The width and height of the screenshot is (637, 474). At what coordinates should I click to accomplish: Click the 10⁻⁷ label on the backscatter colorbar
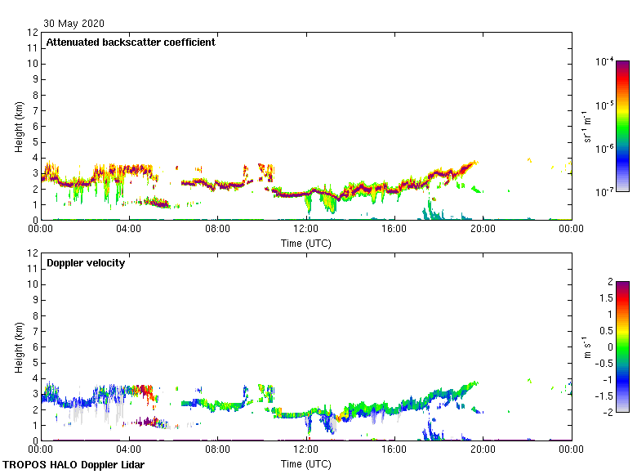[x=605, y=192]
